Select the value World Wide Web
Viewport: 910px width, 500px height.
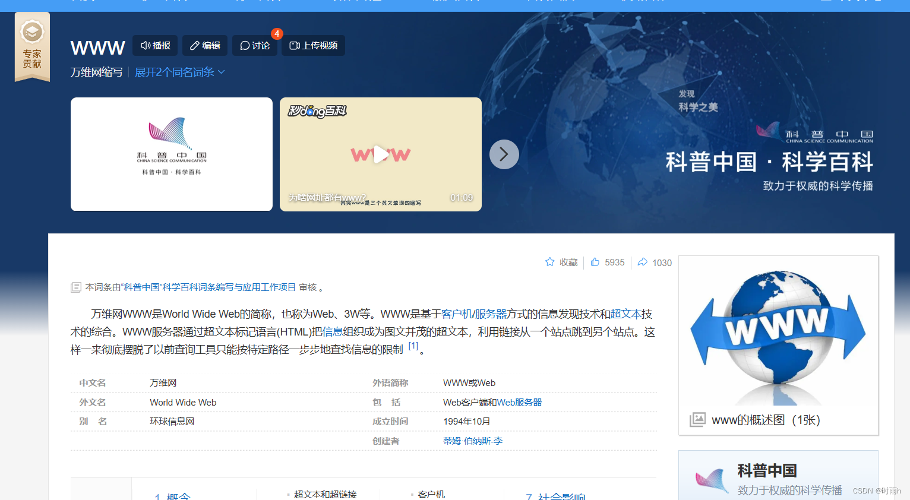(x=183, y=403)
